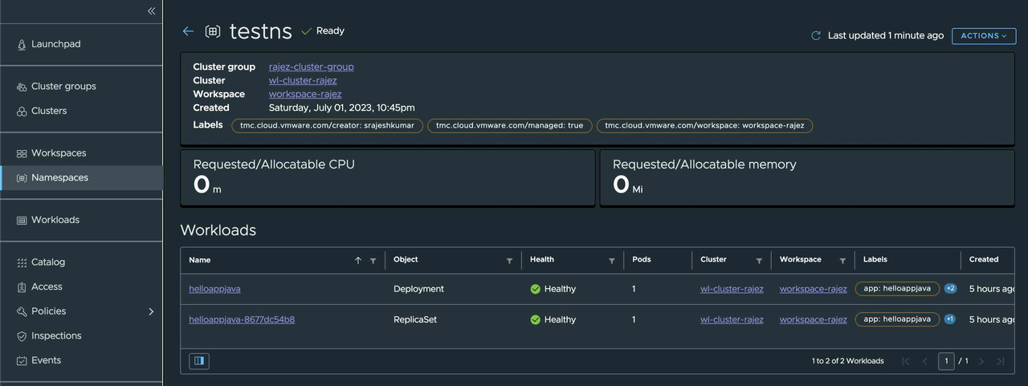
Task: Refresh the last updated data
Action: 816,36
